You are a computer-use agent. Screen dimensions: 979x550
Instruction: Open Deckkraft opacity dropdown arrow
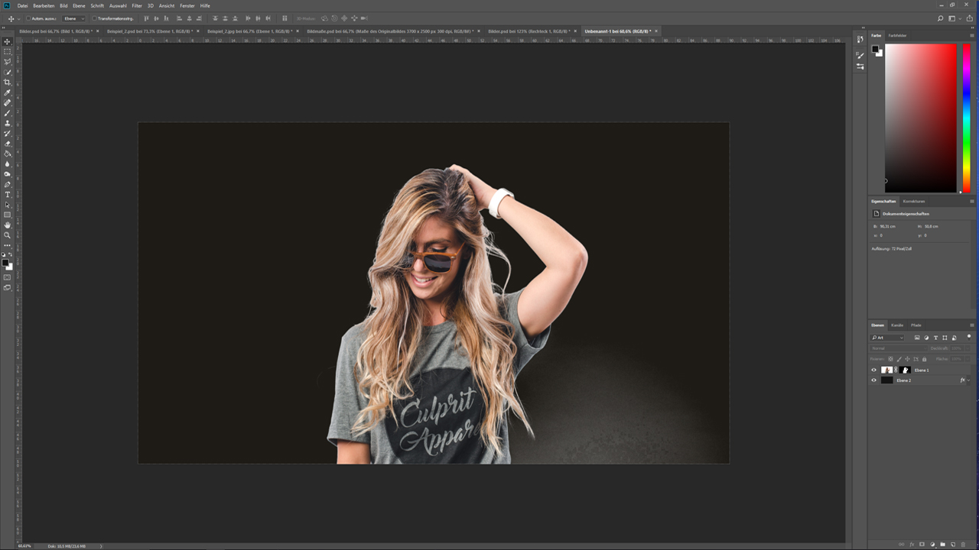coord(968,348)
